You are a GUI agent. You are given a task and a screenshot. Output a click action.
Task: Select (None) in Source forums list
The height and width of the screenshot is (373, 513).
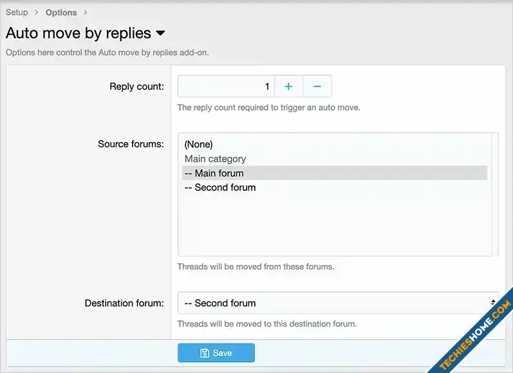(334, 144)
